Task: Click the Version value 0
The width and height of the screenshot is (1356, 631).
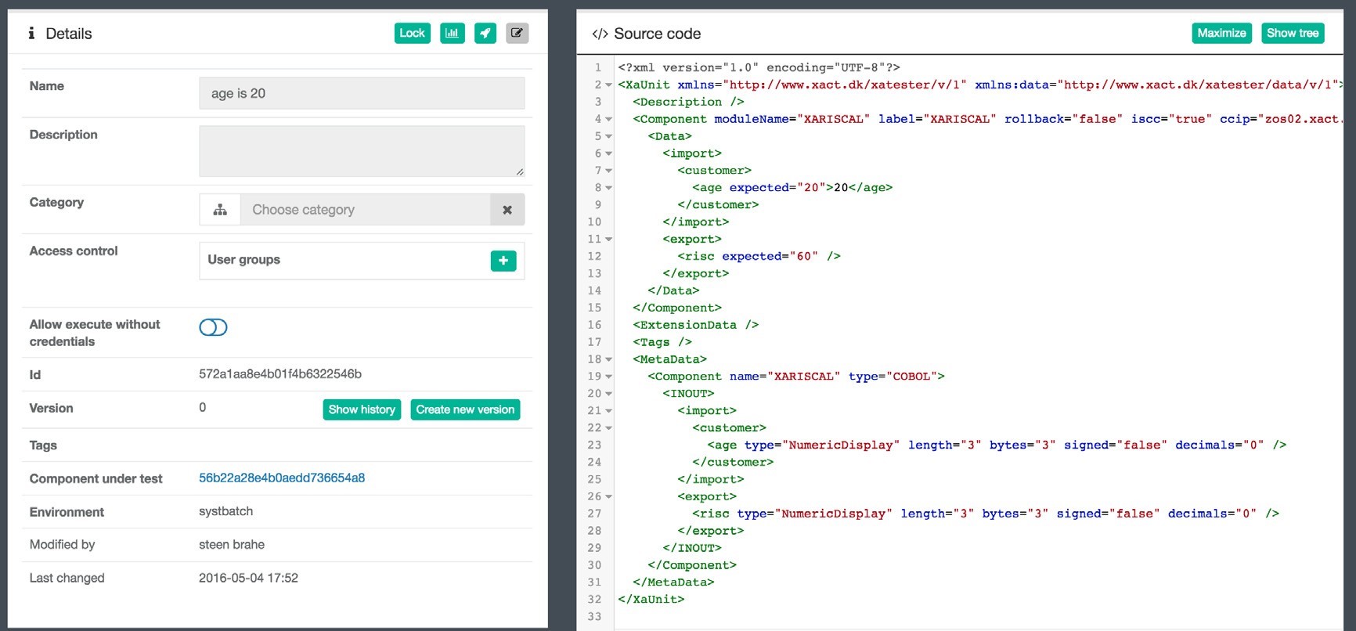Action: click(x=203, y=407)
